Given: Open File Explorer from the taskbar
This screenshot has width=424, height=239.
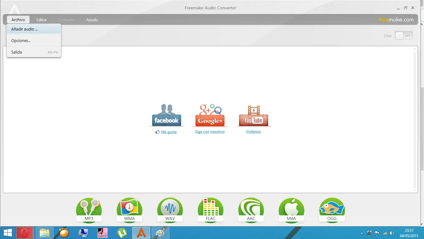Looking at the screenshot, I should pyautogui.click(x=45, y=233).
